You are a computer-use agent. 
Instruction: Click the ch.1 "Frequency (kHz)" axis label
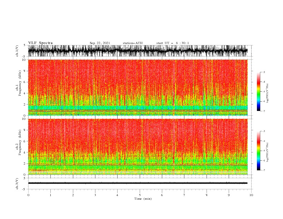[x=20, y=83]
